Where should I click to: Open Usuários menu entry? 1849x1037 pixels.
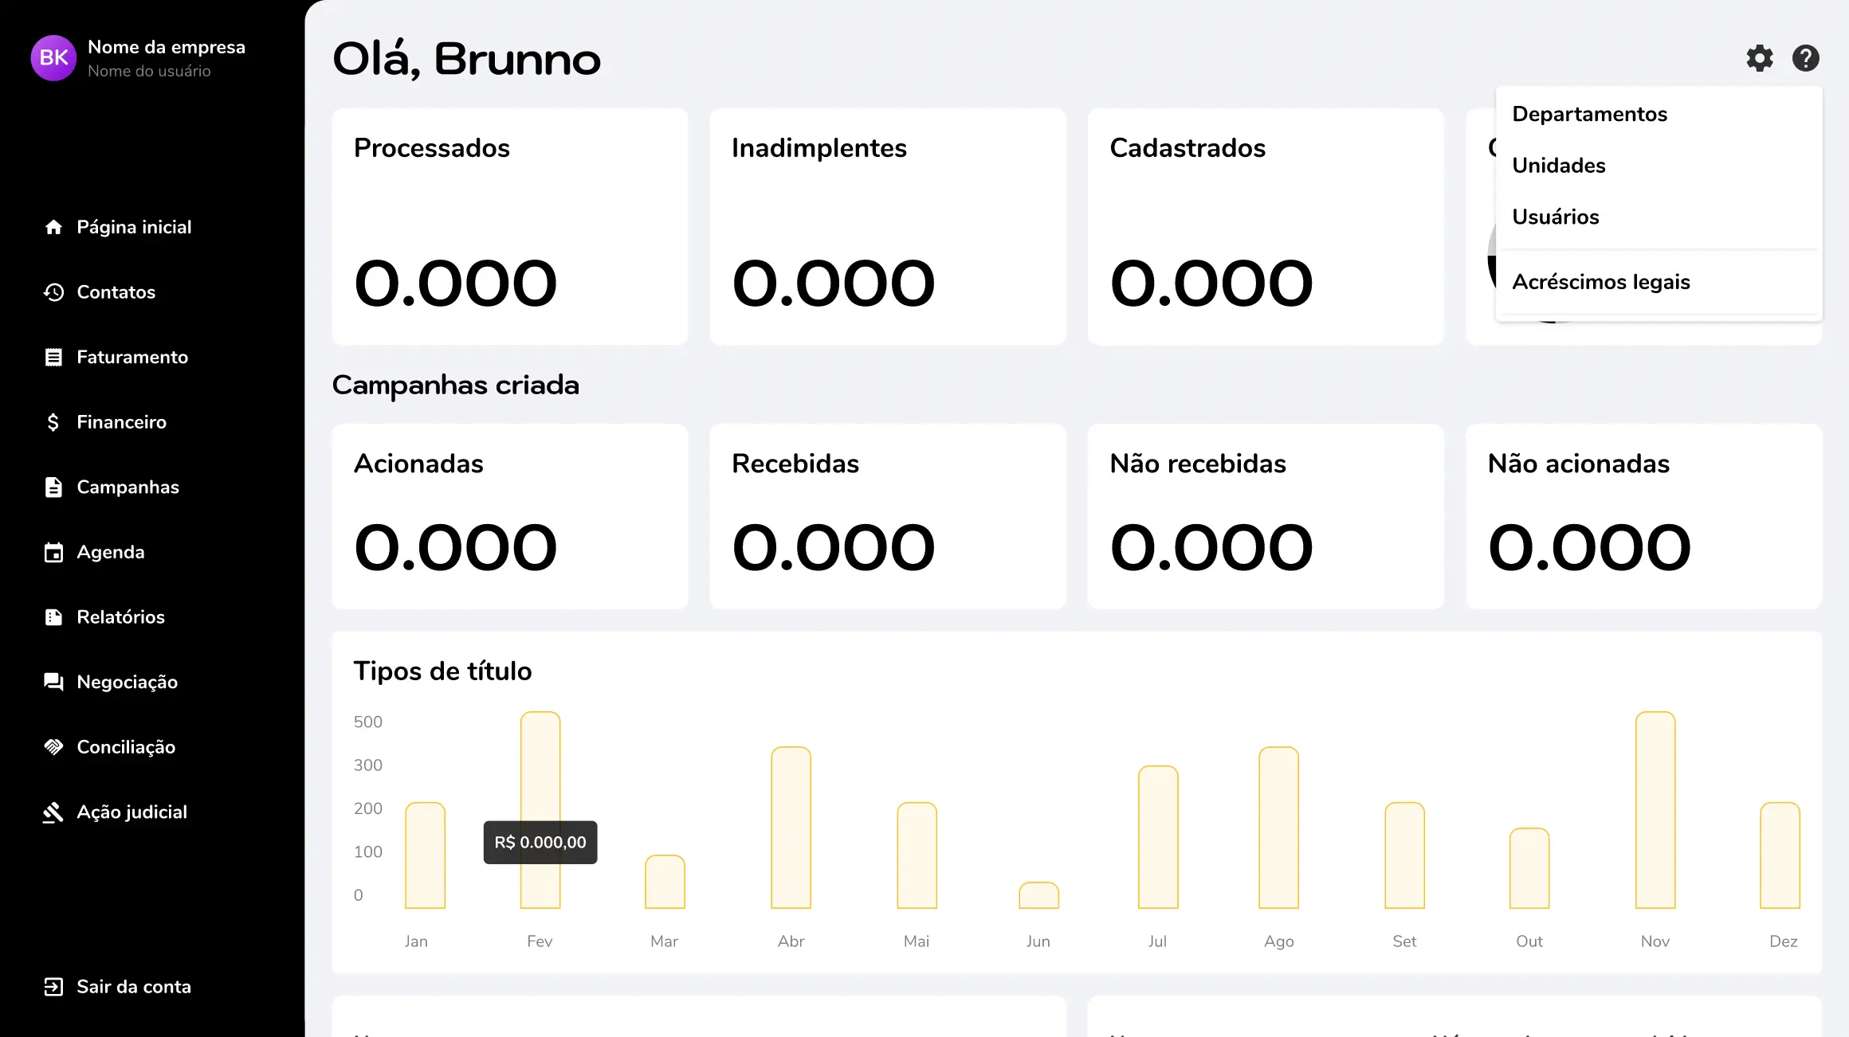point(1555,217)
